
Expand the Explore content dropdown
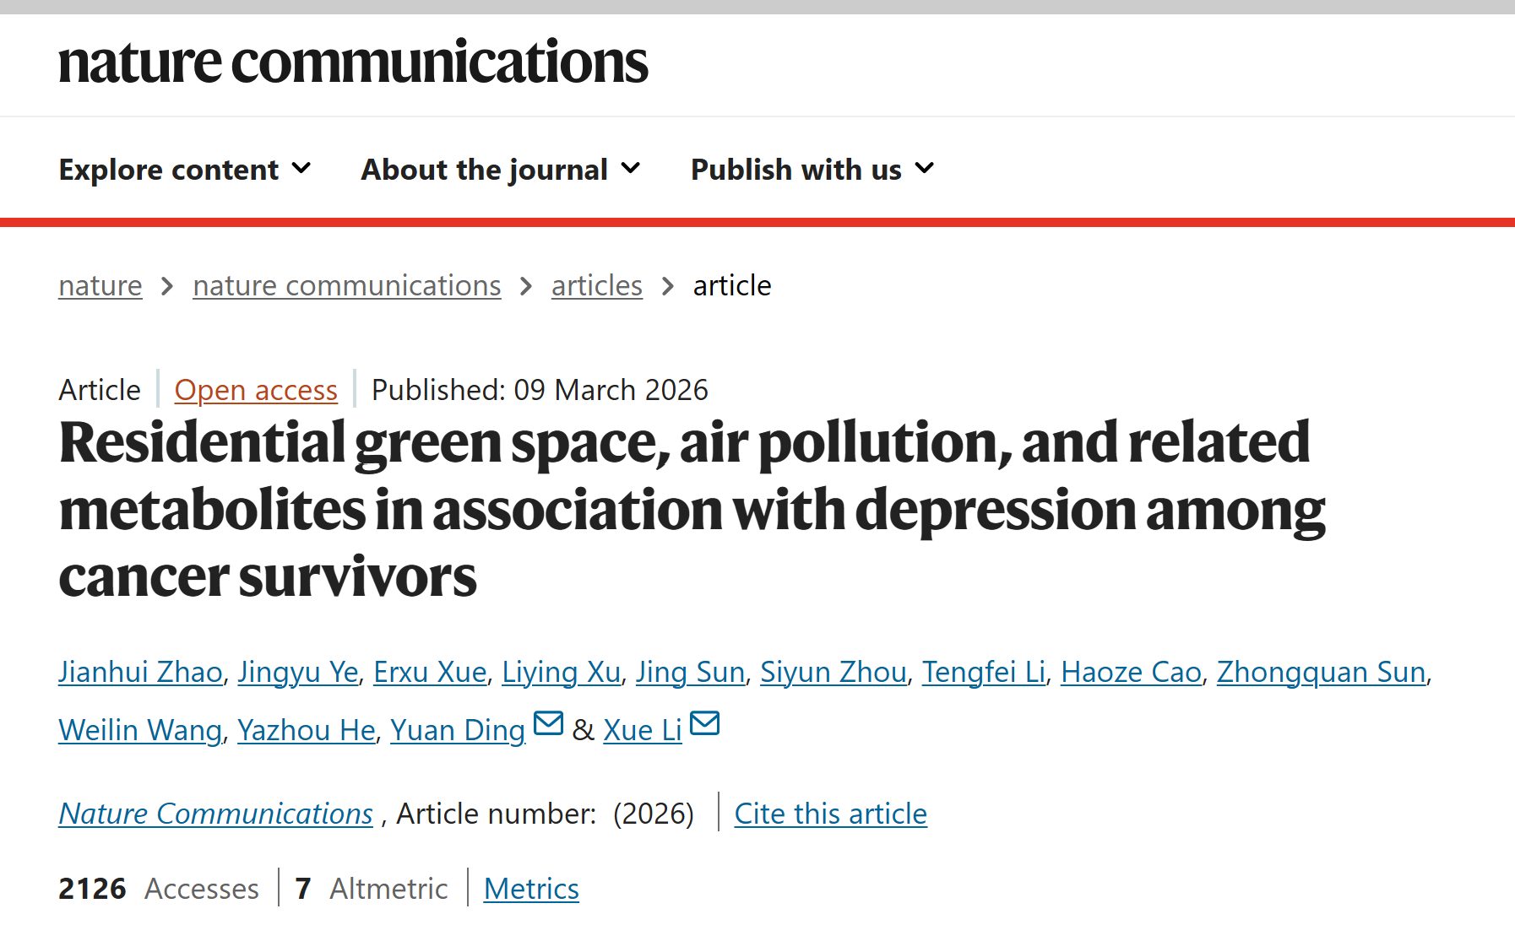(x=185, y=170)
